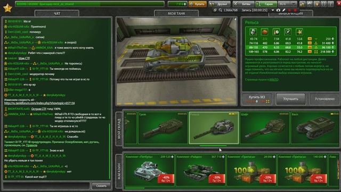Open the help question mark icon
The image size is (341, 192).
pyautogui.click(x=330, y=4)
